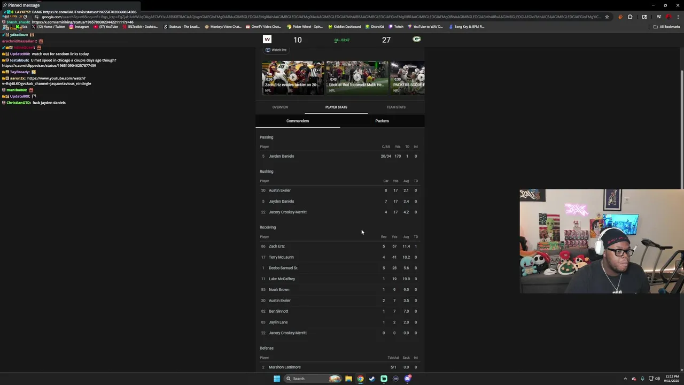Click the Pinned message header in chat
The width and height of the screenshot is (684, 385).
point(24,5)
